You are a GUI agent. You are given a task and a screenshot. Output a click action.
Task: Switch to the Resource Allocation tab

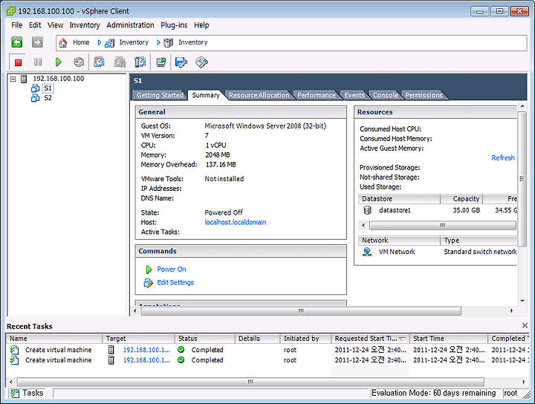tap(259, 95)
